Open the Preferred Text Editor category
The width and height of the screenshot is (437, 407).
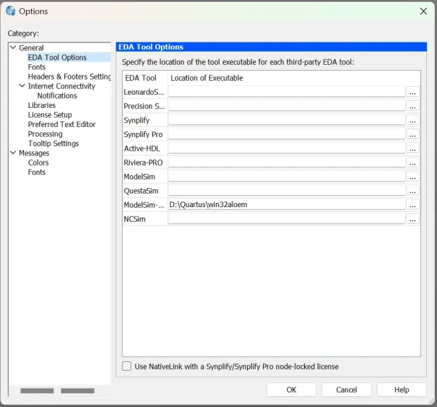pos(62,124)
